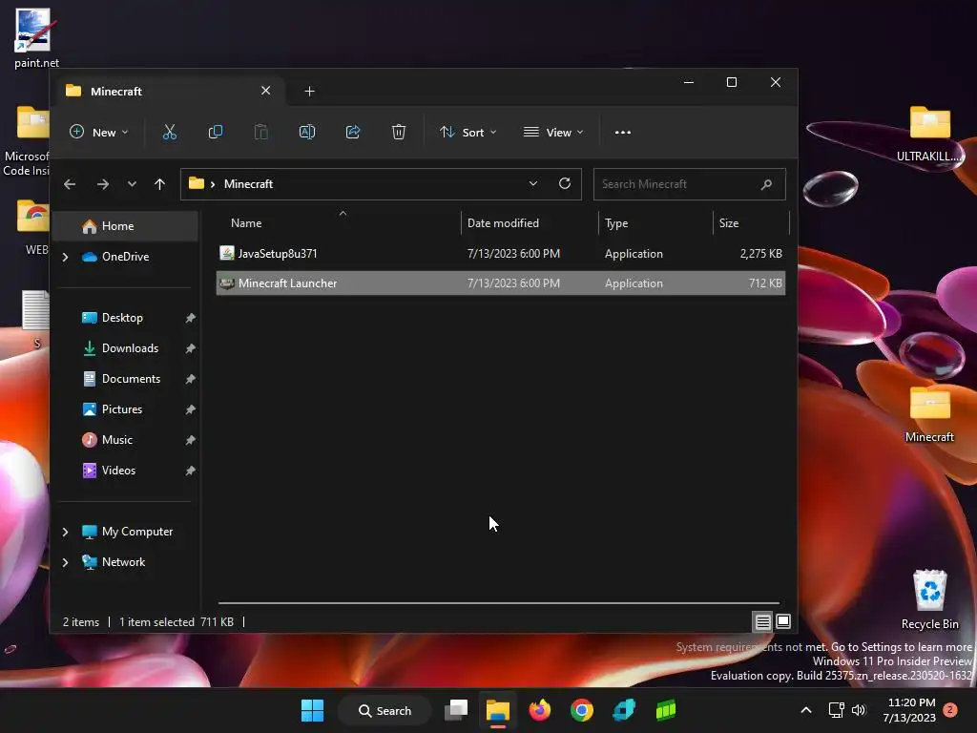The width and height of the screenshot is (977, 733).
Task: Open Windows Start menu
Action: tap(312, 710)
